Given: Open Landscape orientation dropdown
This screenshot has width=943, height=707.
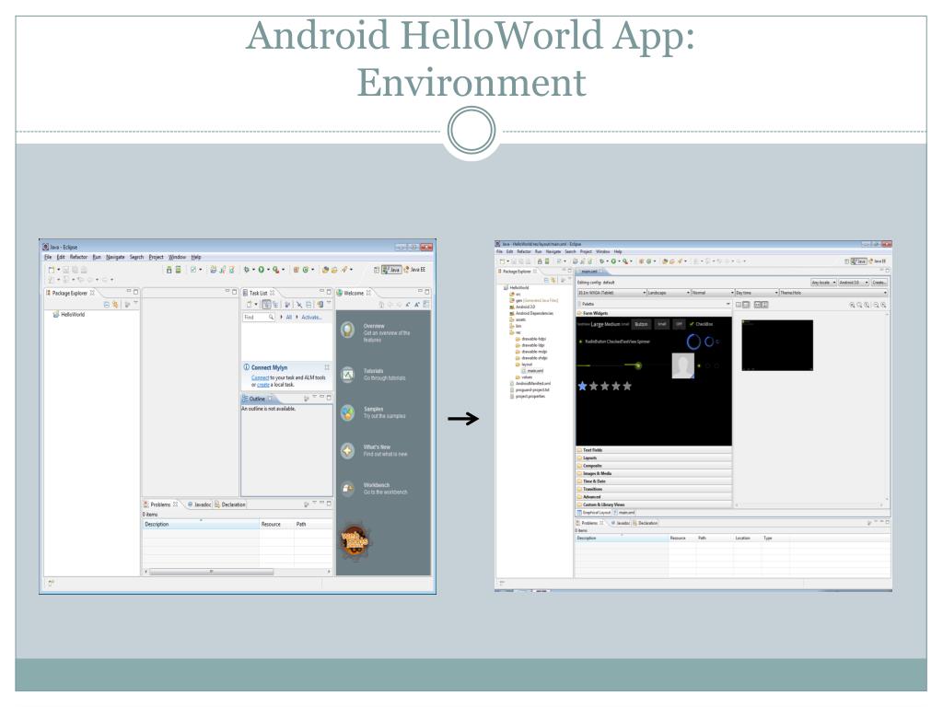Looking at the screenshot, I should click(669, 293).
